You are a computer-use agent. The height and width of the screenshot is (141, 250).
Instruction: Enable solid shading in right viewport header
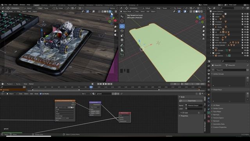click(196, 11)
